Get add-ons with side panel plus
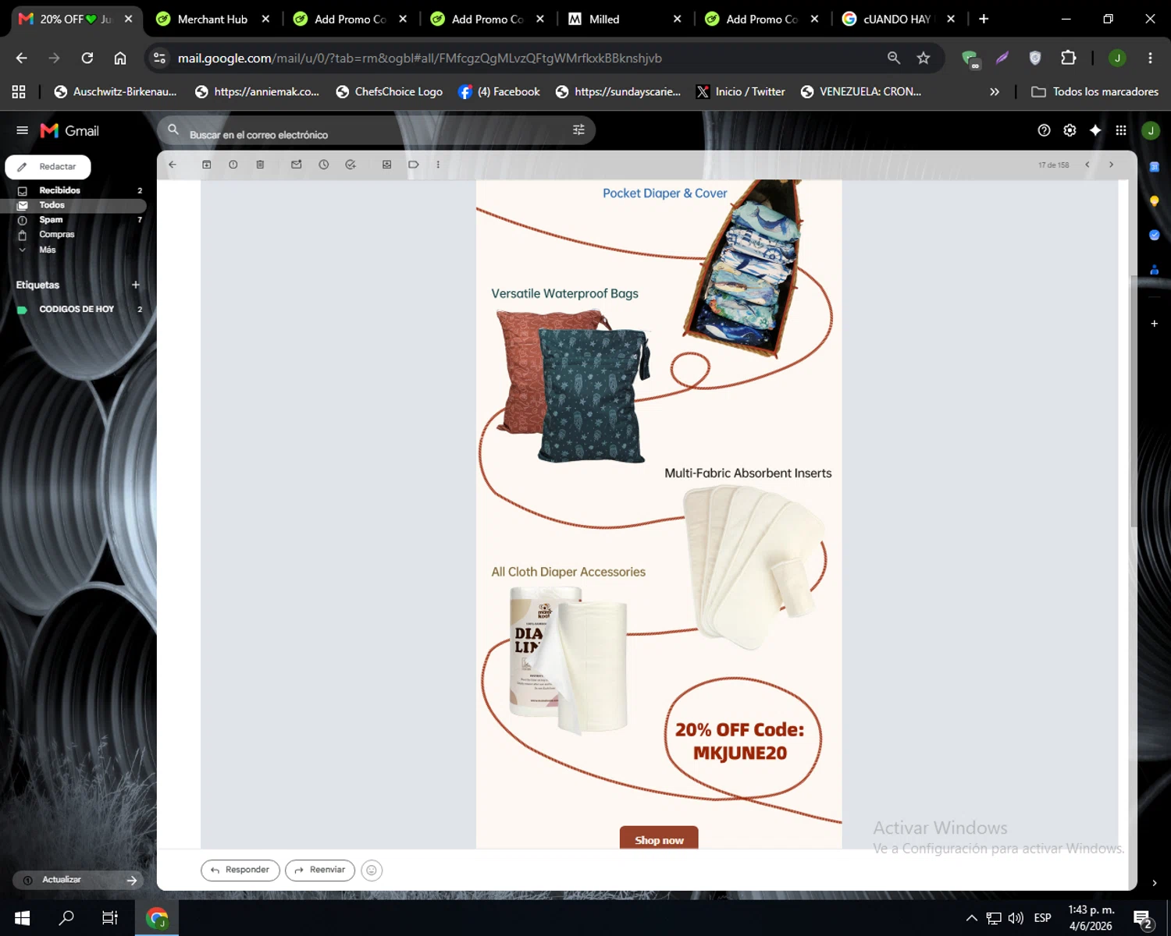1171x936 pixels. coord(1155,323)
